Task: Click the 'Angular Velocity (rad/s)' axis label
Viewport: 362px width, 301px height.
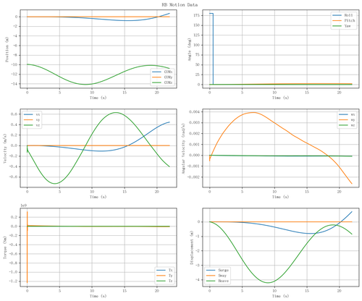Action: point(183,148)
